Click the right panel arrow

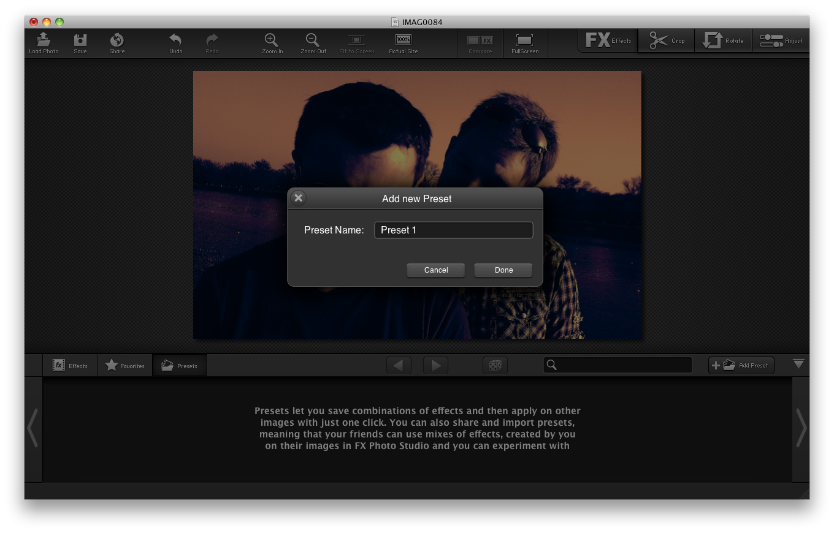point(801,428)
